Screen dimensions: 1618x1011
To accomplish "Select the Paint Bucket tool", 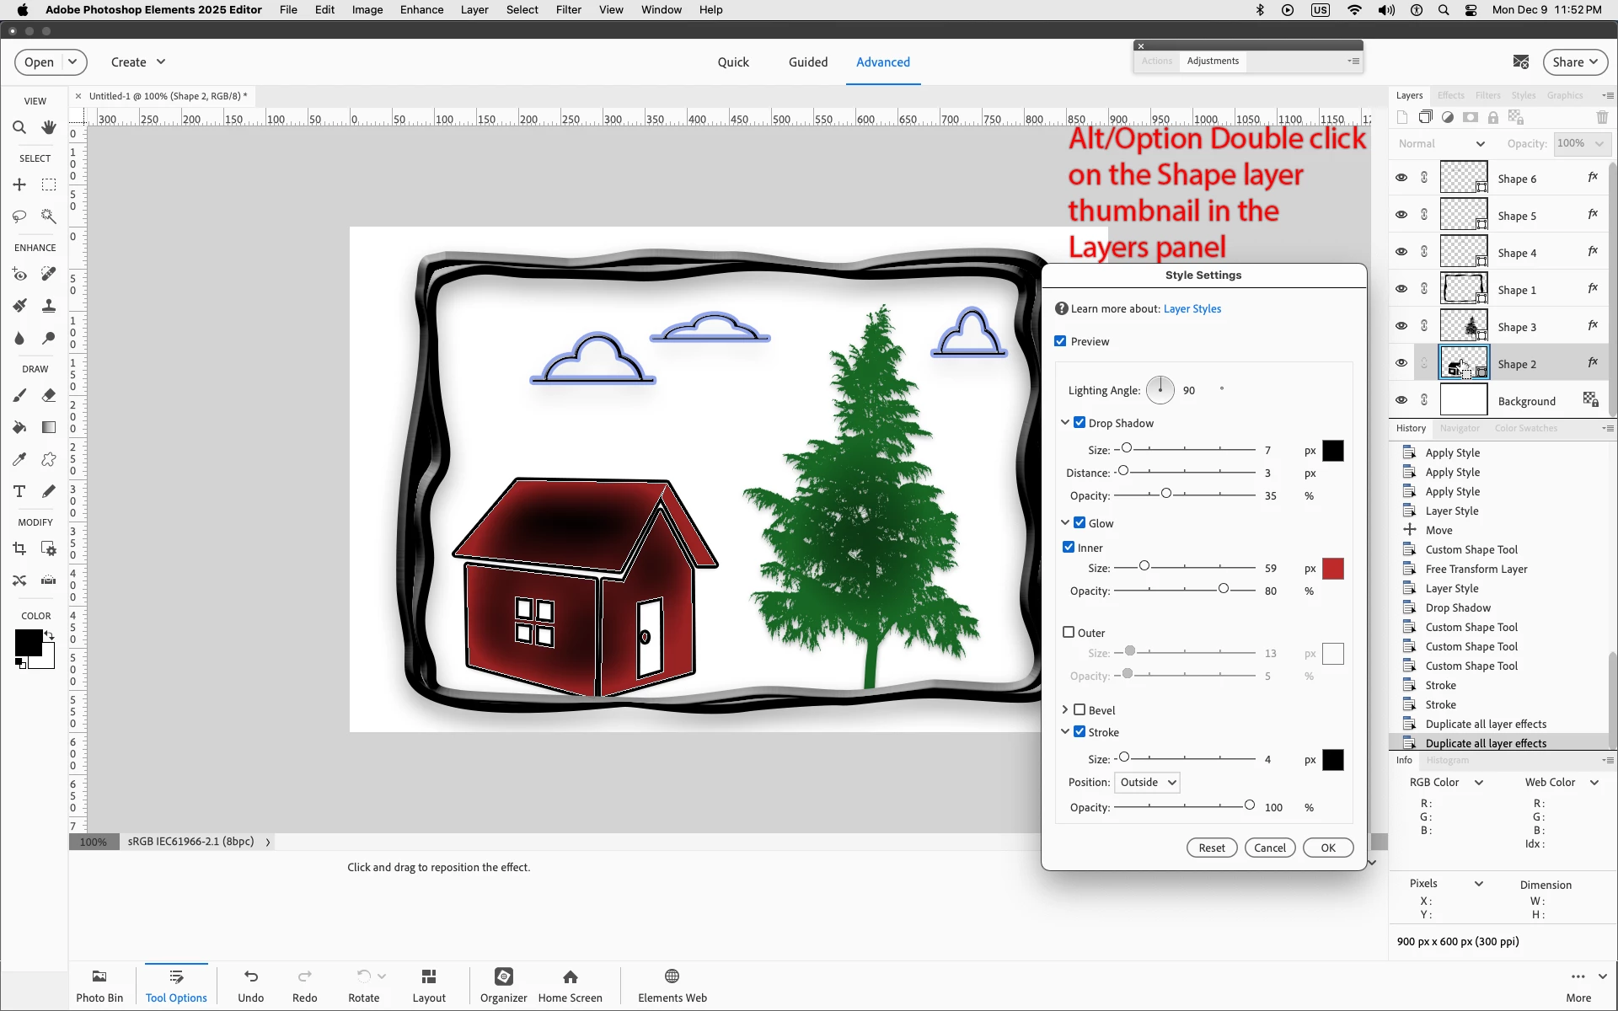I will (19, 427).
